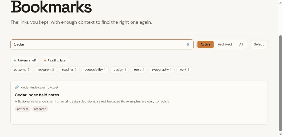Click the Bookmarks page heading

[51, 7]
